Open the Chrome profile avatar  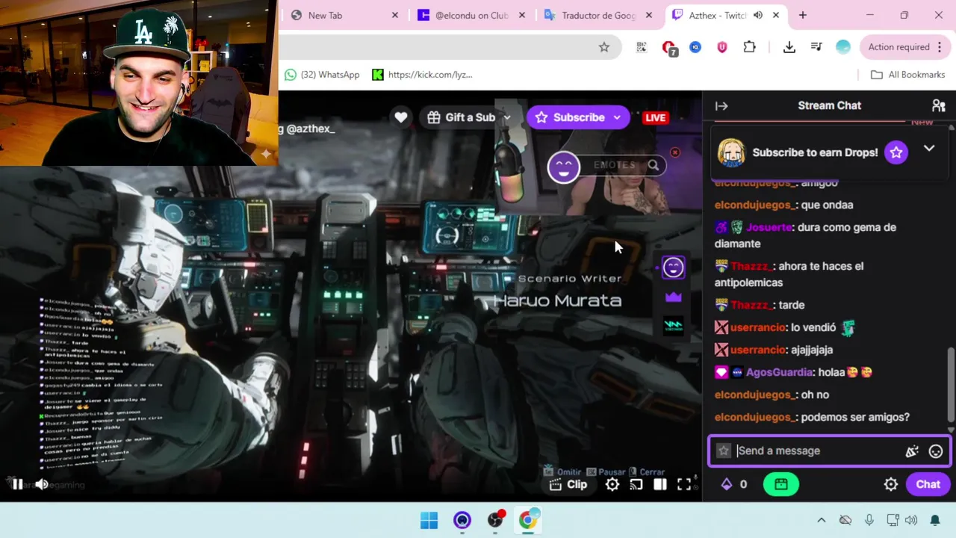(843, 47)
